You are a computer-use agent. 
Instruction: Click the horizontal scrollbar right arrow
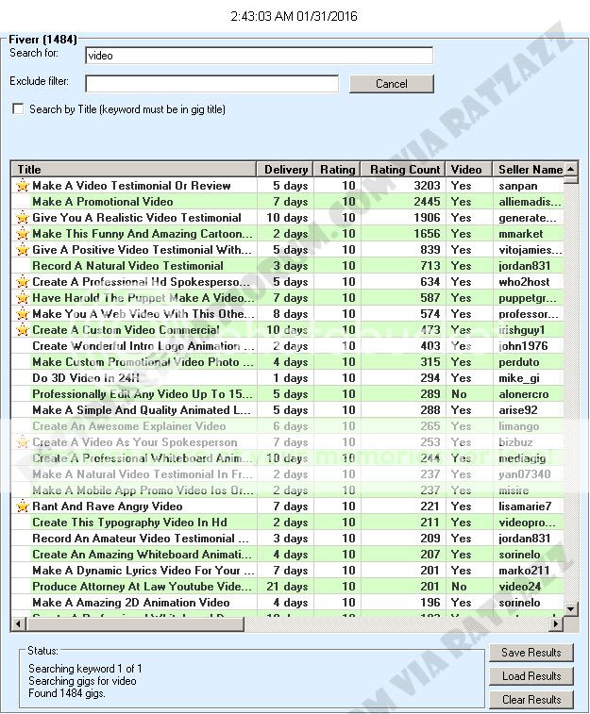click(555, 623)
